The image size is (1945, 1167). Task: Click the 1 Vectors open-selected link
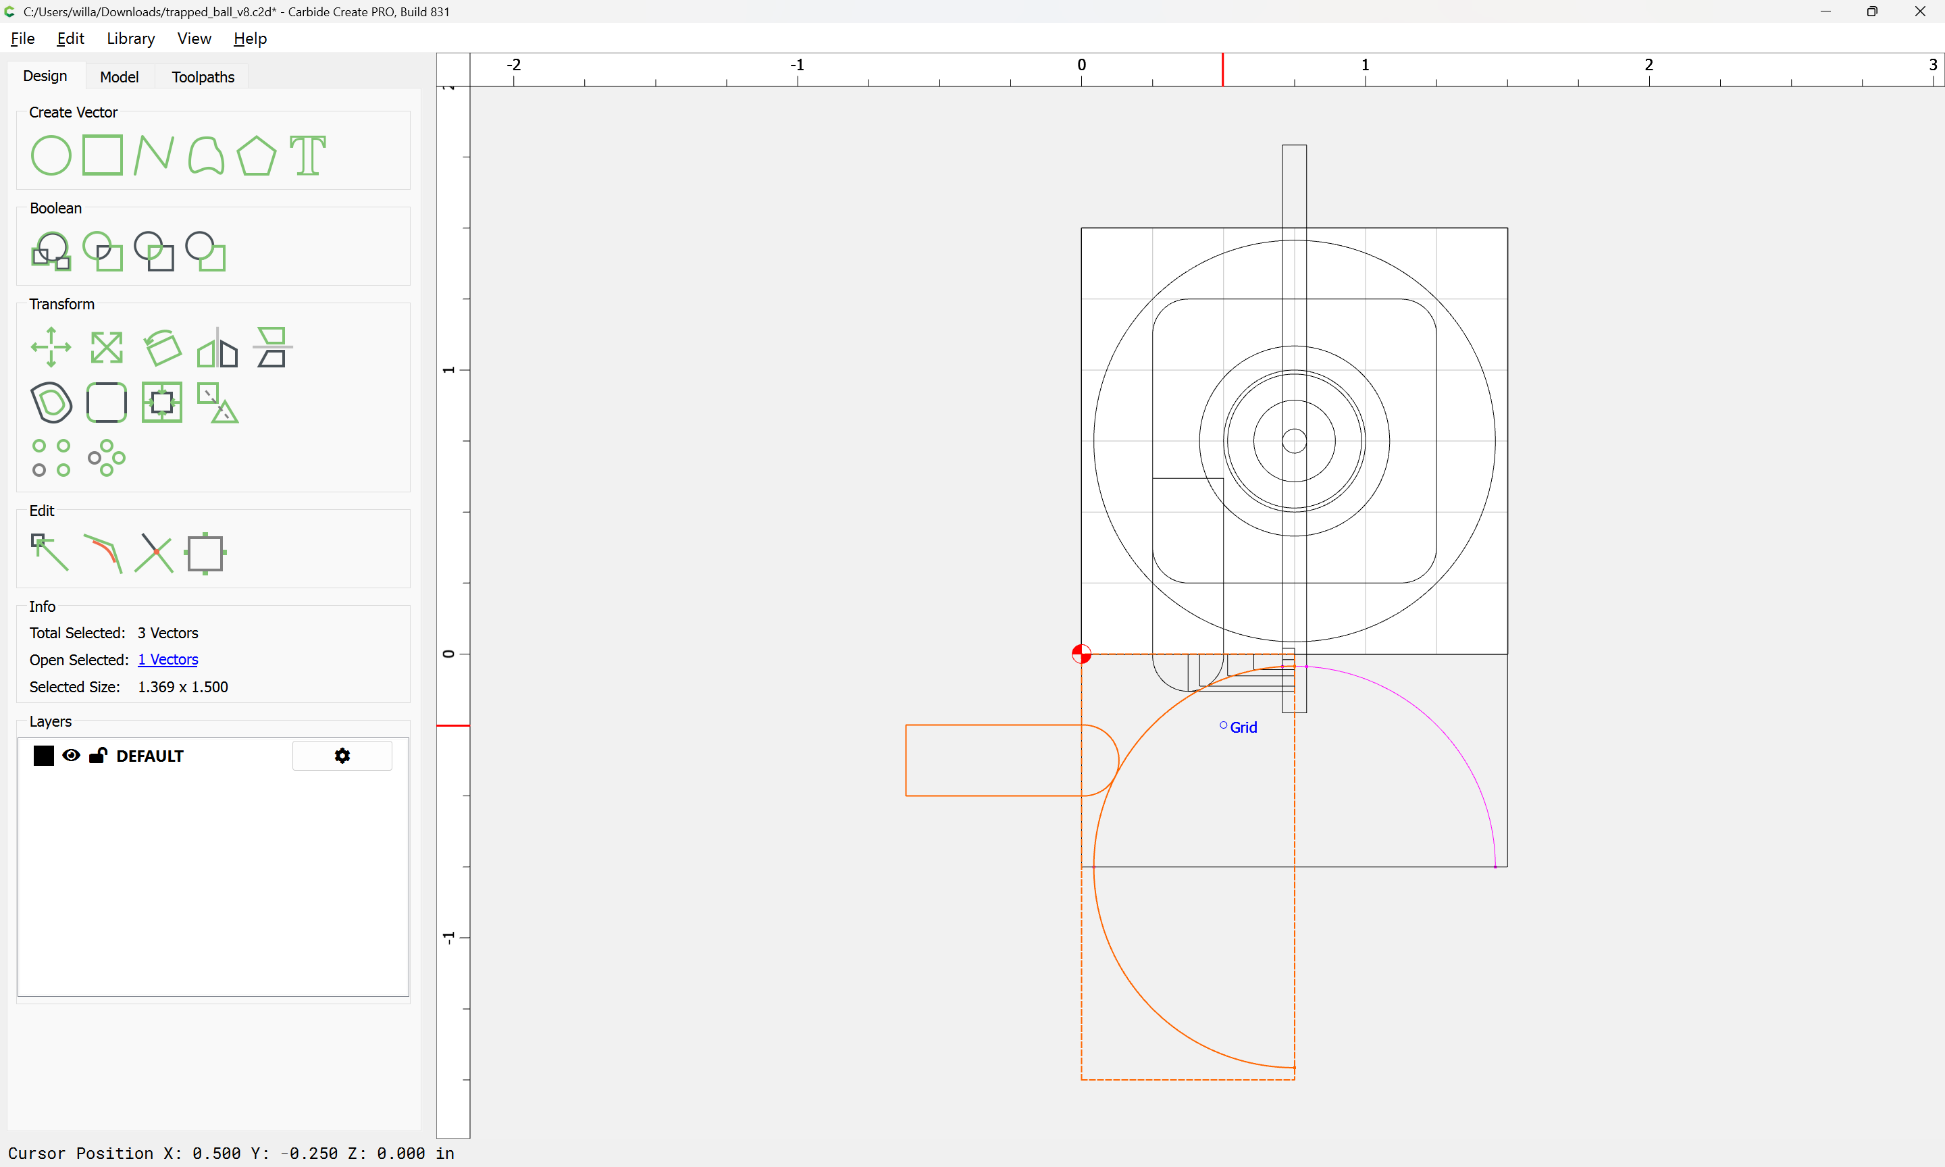pyautogui.click(x=167, y=660)
